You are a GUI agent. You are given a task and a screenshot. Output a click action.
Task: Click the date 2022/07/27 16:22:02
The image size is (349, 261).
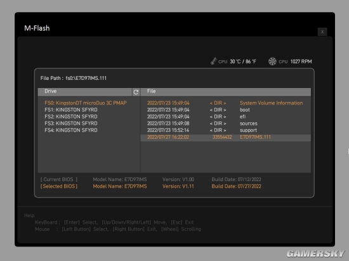(168, 137)
